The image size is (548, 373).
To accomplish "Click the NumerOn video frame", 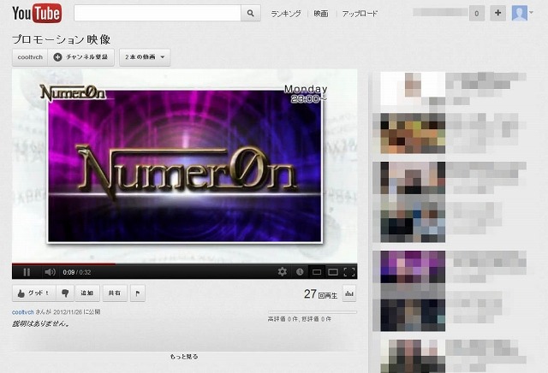I will (185, 166).
